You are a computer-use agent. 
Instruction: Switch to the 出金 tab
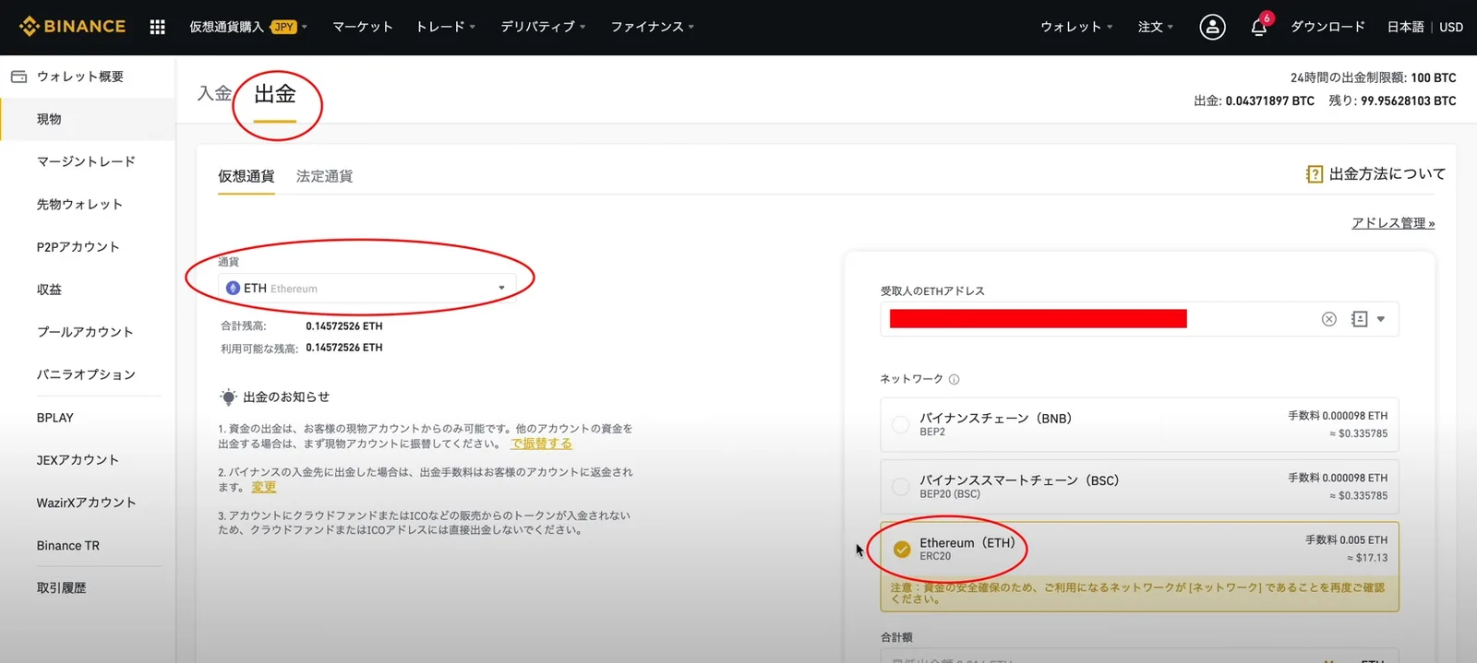[x=275, y=93]
